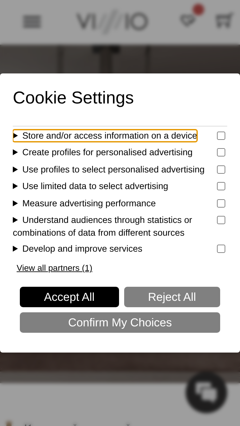Screen dimensions: 240x426
Task: Open the wishlist heart icon
Action: coord(188,21)
